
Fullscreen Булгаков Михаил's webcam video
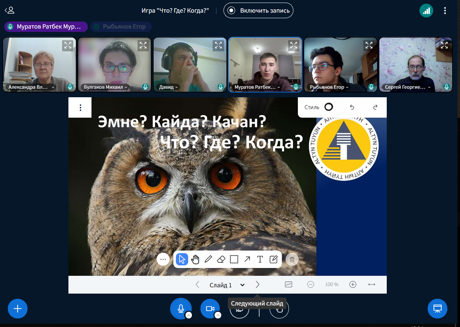coord(143,45)
